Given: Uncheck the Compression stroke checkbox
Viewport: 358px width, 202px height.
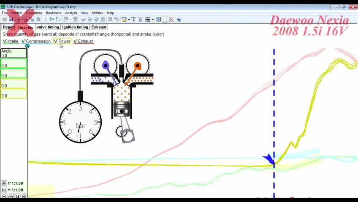Looking at the screenshot, I should click(36, 41).
